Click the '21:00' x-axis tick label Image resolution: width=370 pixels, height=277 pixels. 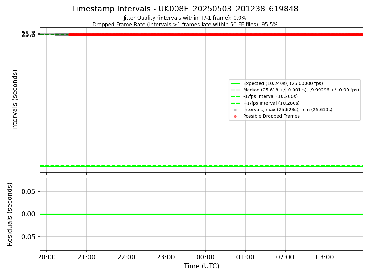pos(86,257)
